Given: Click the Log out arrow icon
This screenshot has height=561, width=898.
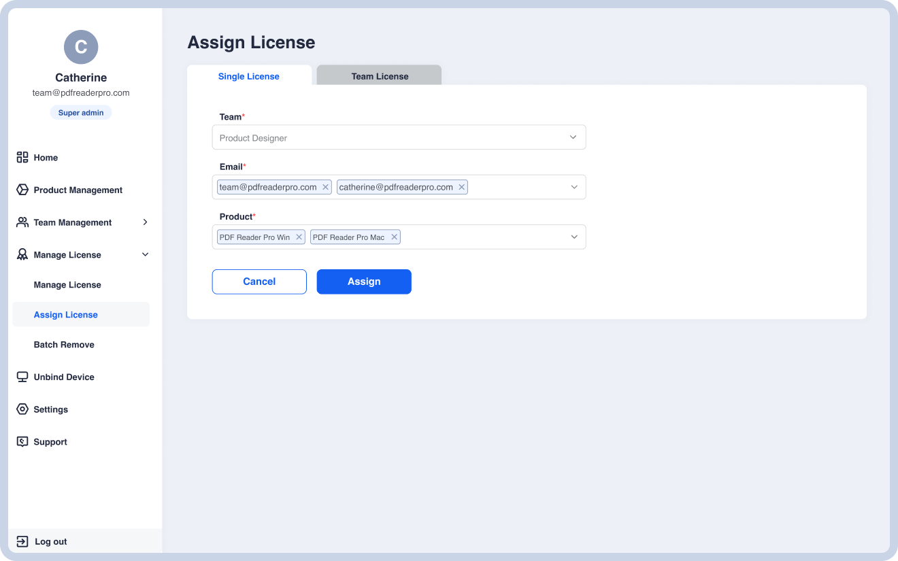Looking at the screenshot, I should pyautogui.click(x=22, y=542).
